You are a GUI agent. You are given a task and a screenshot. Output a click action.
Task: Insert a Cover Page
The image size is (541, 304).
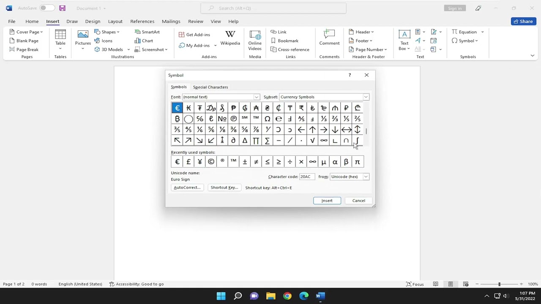click(x=26, y=32)
